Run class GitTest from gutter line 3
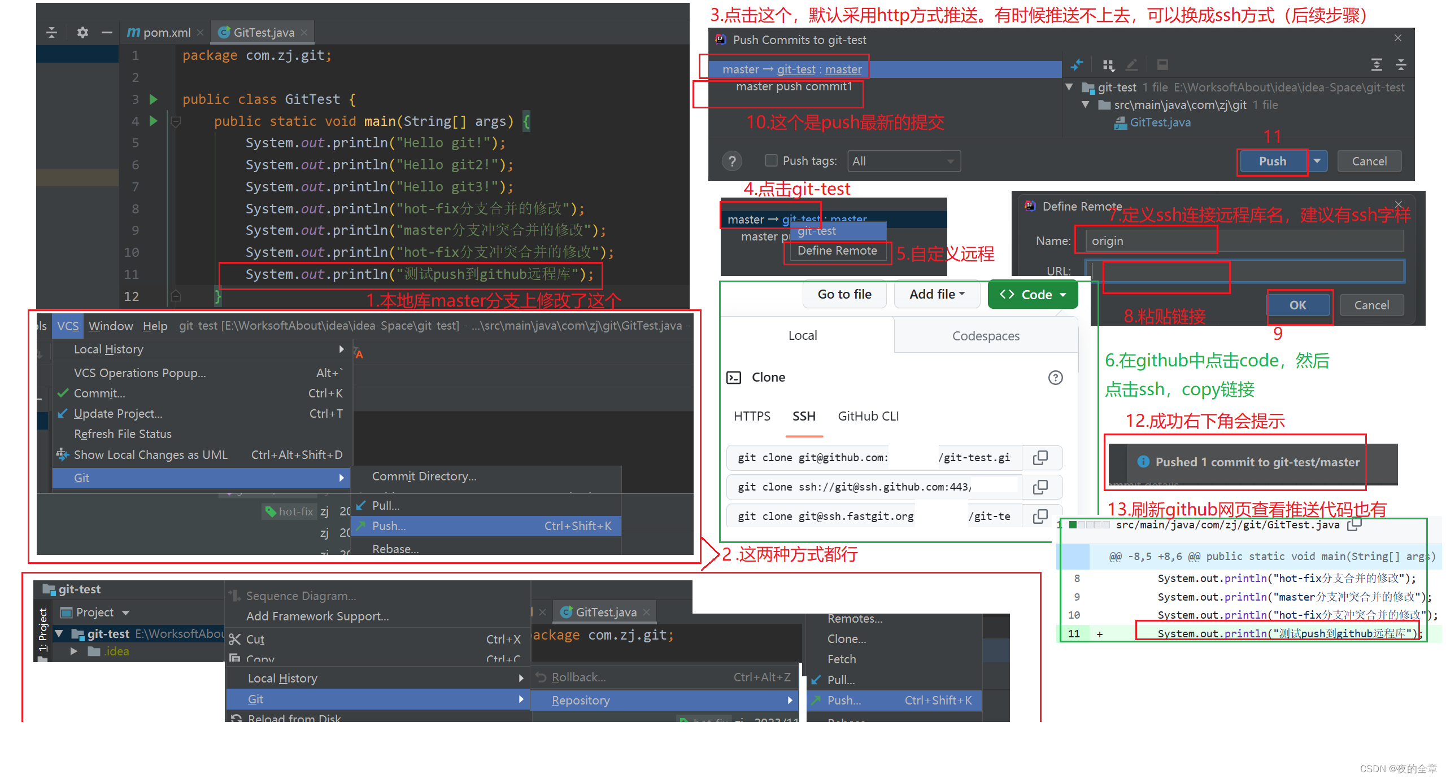Screen dimensions: 1446x779 (153, 99)
